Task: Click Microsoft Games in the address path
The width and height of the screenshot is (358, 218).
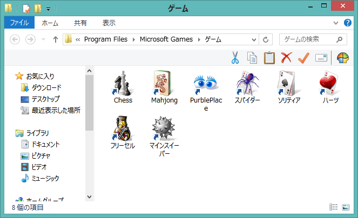Action: tap(166, 39)
